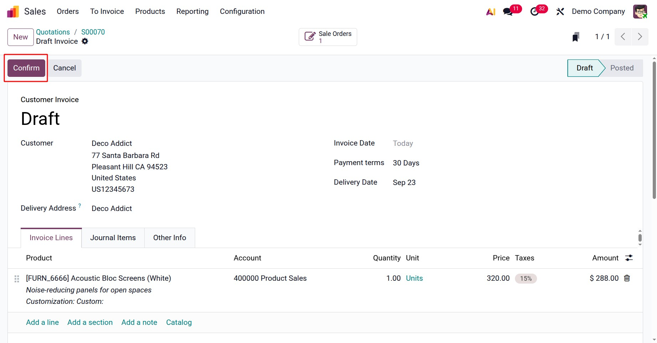Viewport: 657px width, 343px height.
Task: Open the column settings adjust icon
Action: tap(629, 258)
